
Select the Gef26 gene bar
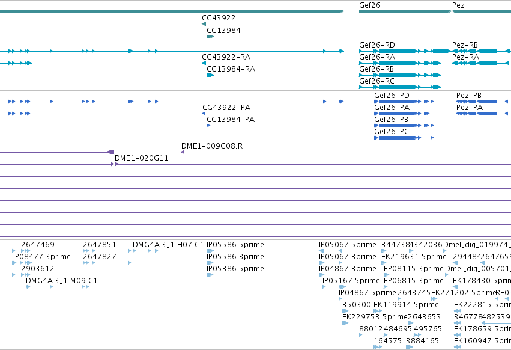(x=405, y=11)
